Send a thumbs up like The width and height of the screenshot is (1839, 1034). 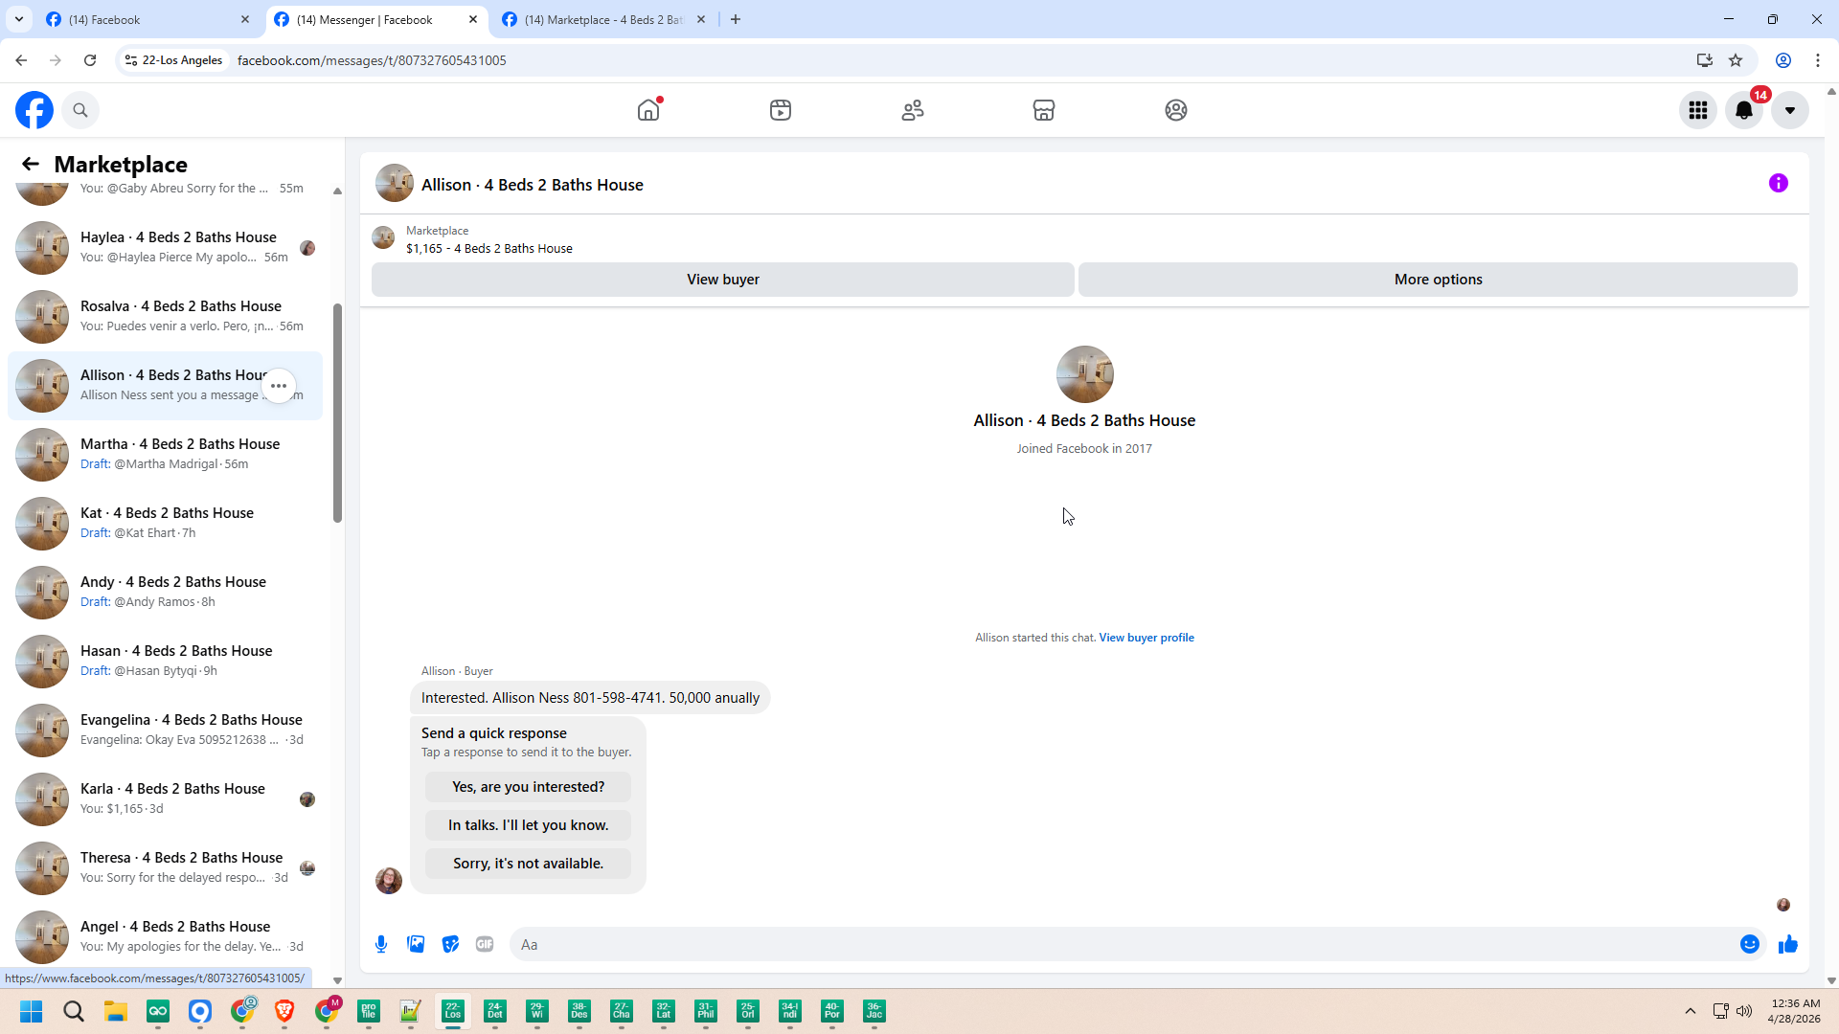coord(1788,944)
